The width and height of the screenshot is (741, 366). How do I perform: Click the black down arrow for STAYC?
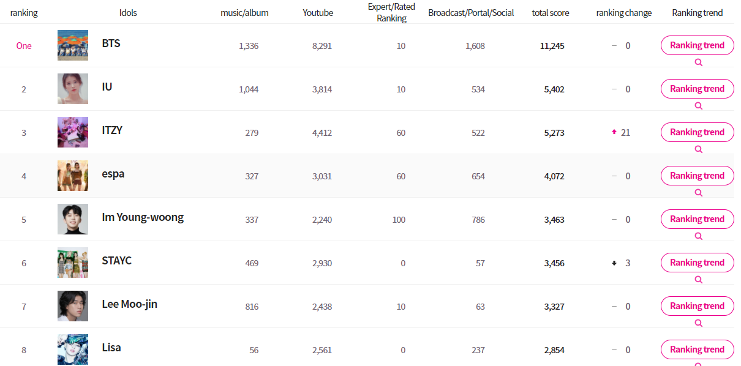614,263
